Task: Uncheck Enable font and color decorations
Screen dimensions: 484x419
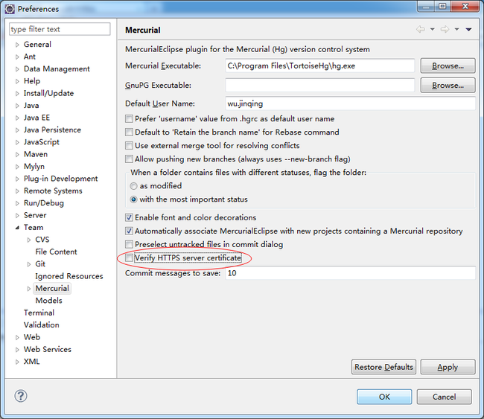Action: 129,217
